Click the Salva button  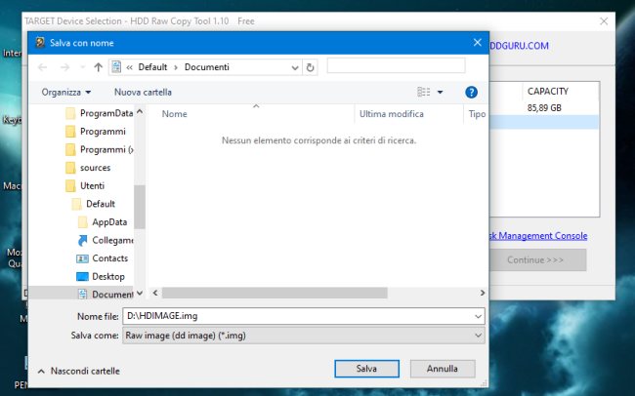point(367,369)
